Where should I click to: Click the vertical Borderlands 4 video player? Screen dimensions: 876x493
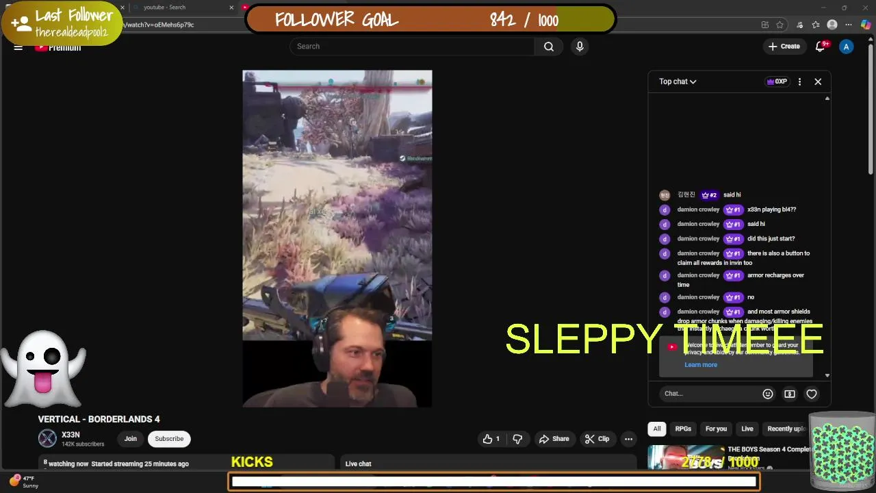[337, 238]
